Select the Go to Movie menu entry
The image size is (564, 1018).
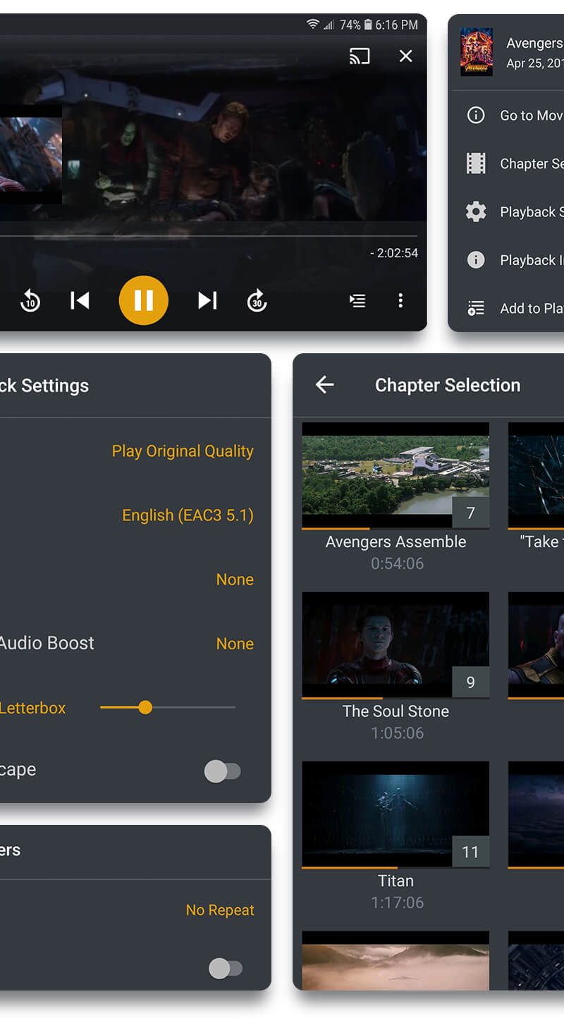tap(508, 115)
